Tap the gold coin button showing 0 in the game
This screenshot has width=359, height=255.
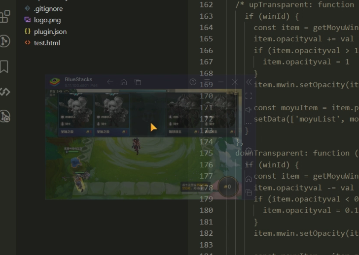[x=228, y=187]
